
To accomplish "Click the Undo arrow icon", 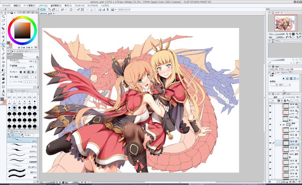I will (x=62, y=9).
